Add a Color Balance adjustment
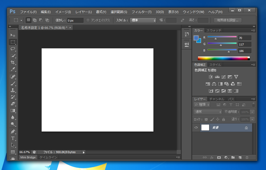Viewport: 266px width, 170px height. pyautogui.click(x=214, y=84)
